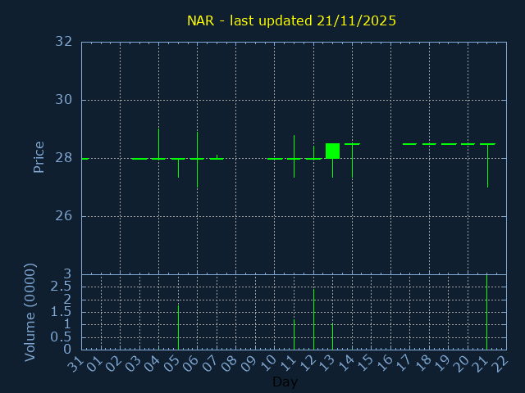Click the chart title 'NAR - last updated 21/11/2025'
This screenshot has height=393, width=525.
click(x=291, y=20)
